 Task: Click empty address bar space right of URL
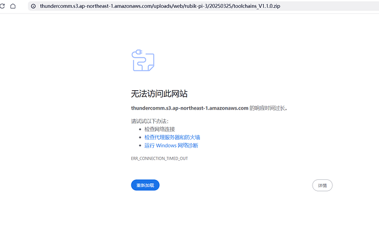(308, 6)
